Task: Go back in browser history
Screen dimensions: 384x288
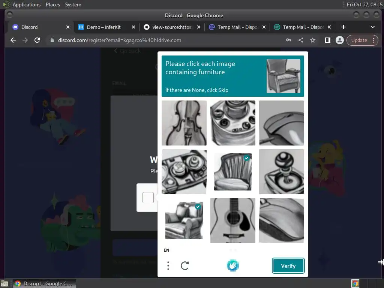Action: [x=13, y=40]
